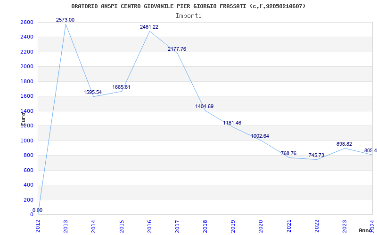Click the 2017 x-axis label
Image resolution: width=377 pixels, height=235 pixels.
(x=177, y=226)
